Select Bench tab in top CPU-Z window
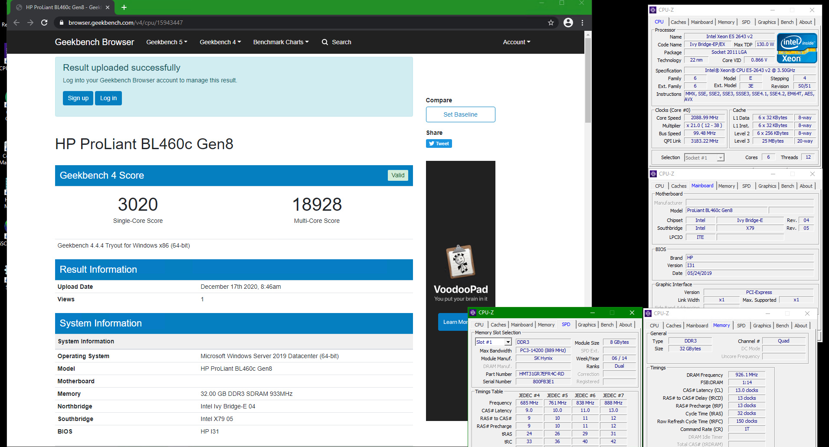 tap(787, 22)
